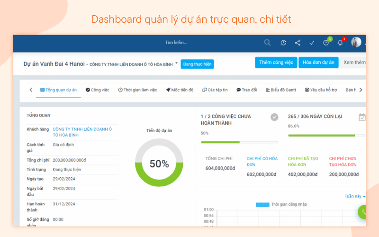Open the "Xem thêm" button
The width and height of the screenshot is (379, 237).
[353, 63]
